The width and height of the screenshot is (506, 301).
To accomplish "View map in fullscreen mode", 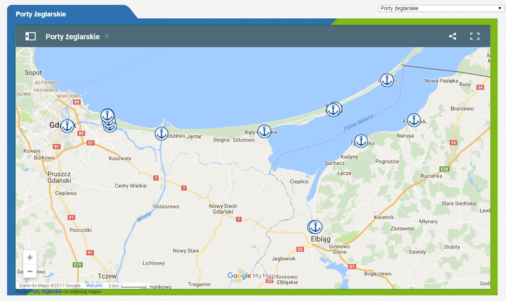I will [x=475, y=36].
